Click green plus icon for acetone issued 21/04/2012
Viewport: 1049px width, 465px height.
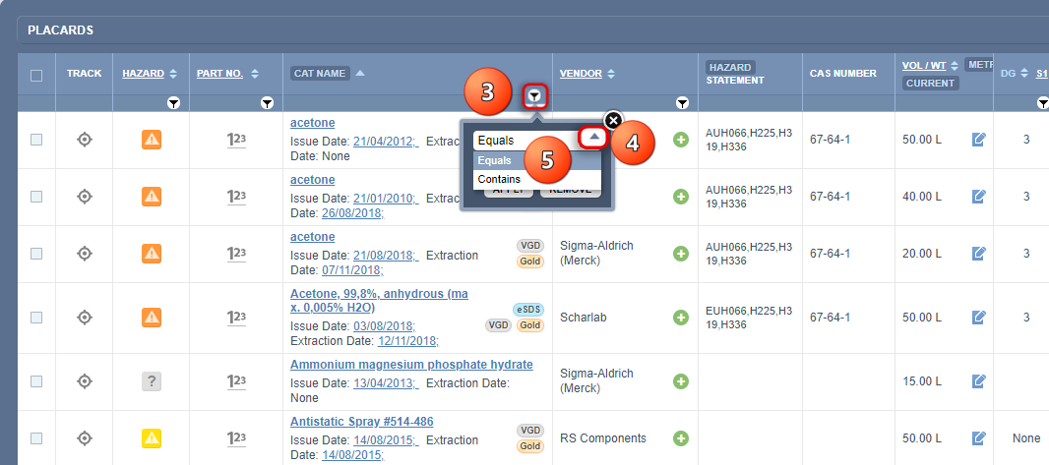681,140
